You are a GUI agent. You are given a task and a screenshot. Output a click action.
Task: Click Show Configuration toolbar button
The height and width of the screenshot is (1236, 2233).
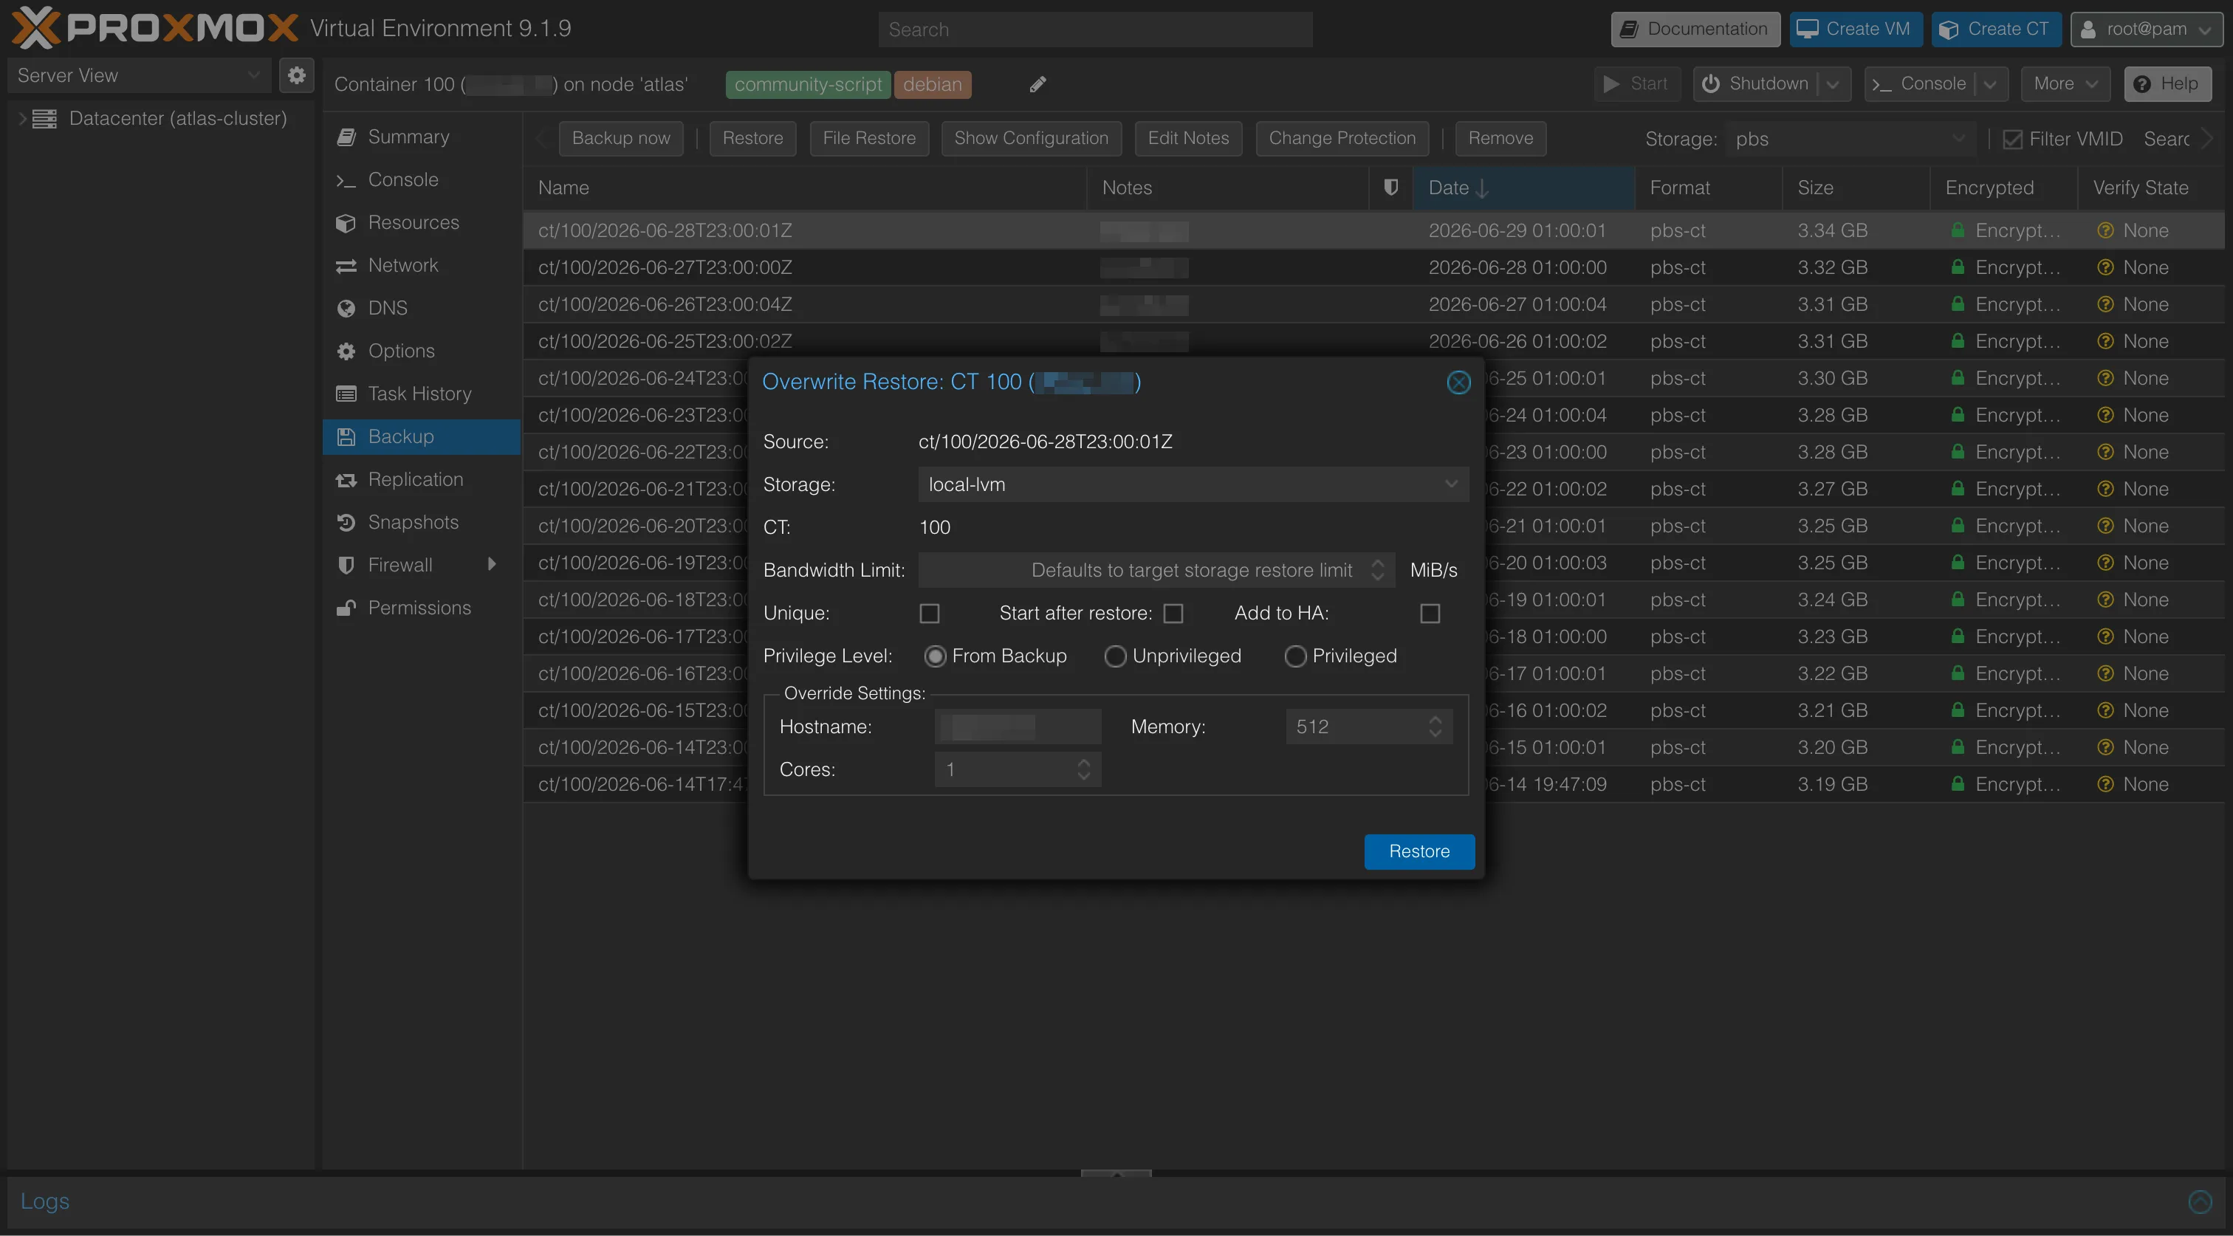pos(1031,139)
